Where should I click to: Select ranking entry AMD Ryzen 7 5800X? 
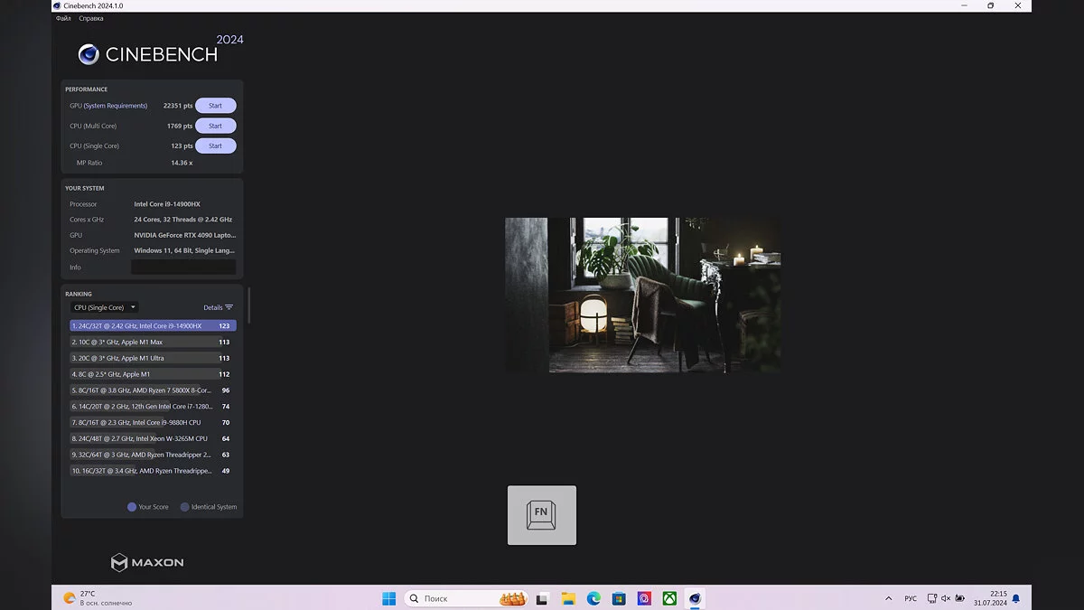point(153,390)
